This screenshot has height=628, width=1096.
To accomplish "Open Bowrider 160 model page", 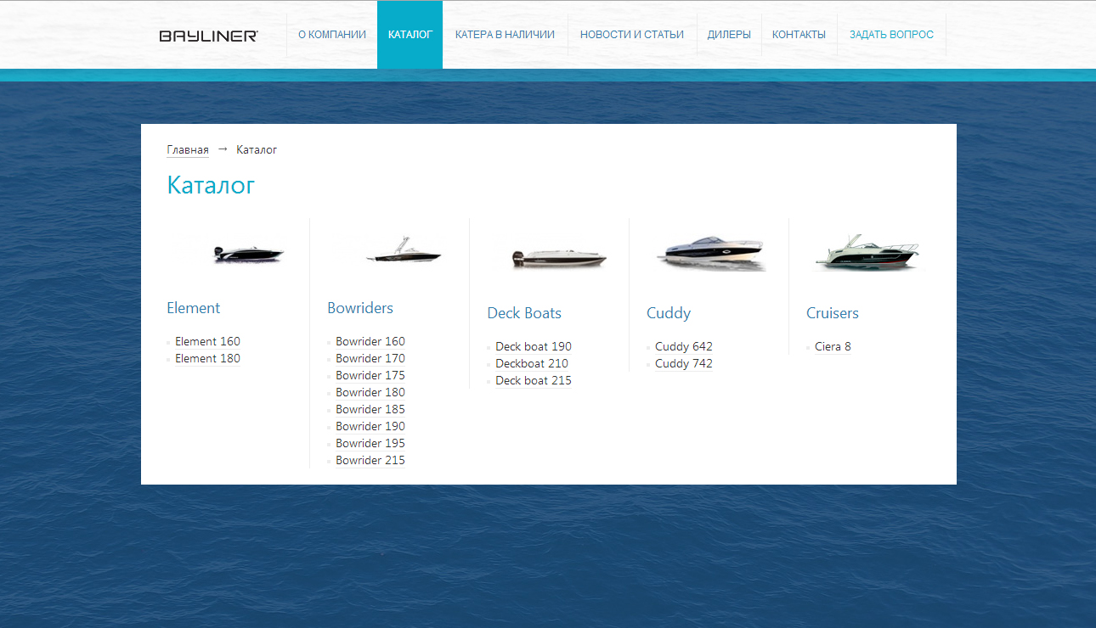I will click(x=370, y=342).
